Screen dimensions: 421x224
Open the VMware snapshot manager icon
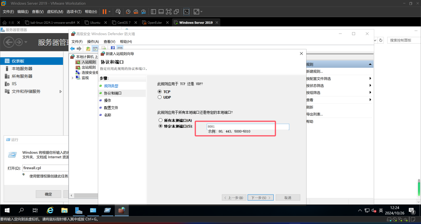143,12
